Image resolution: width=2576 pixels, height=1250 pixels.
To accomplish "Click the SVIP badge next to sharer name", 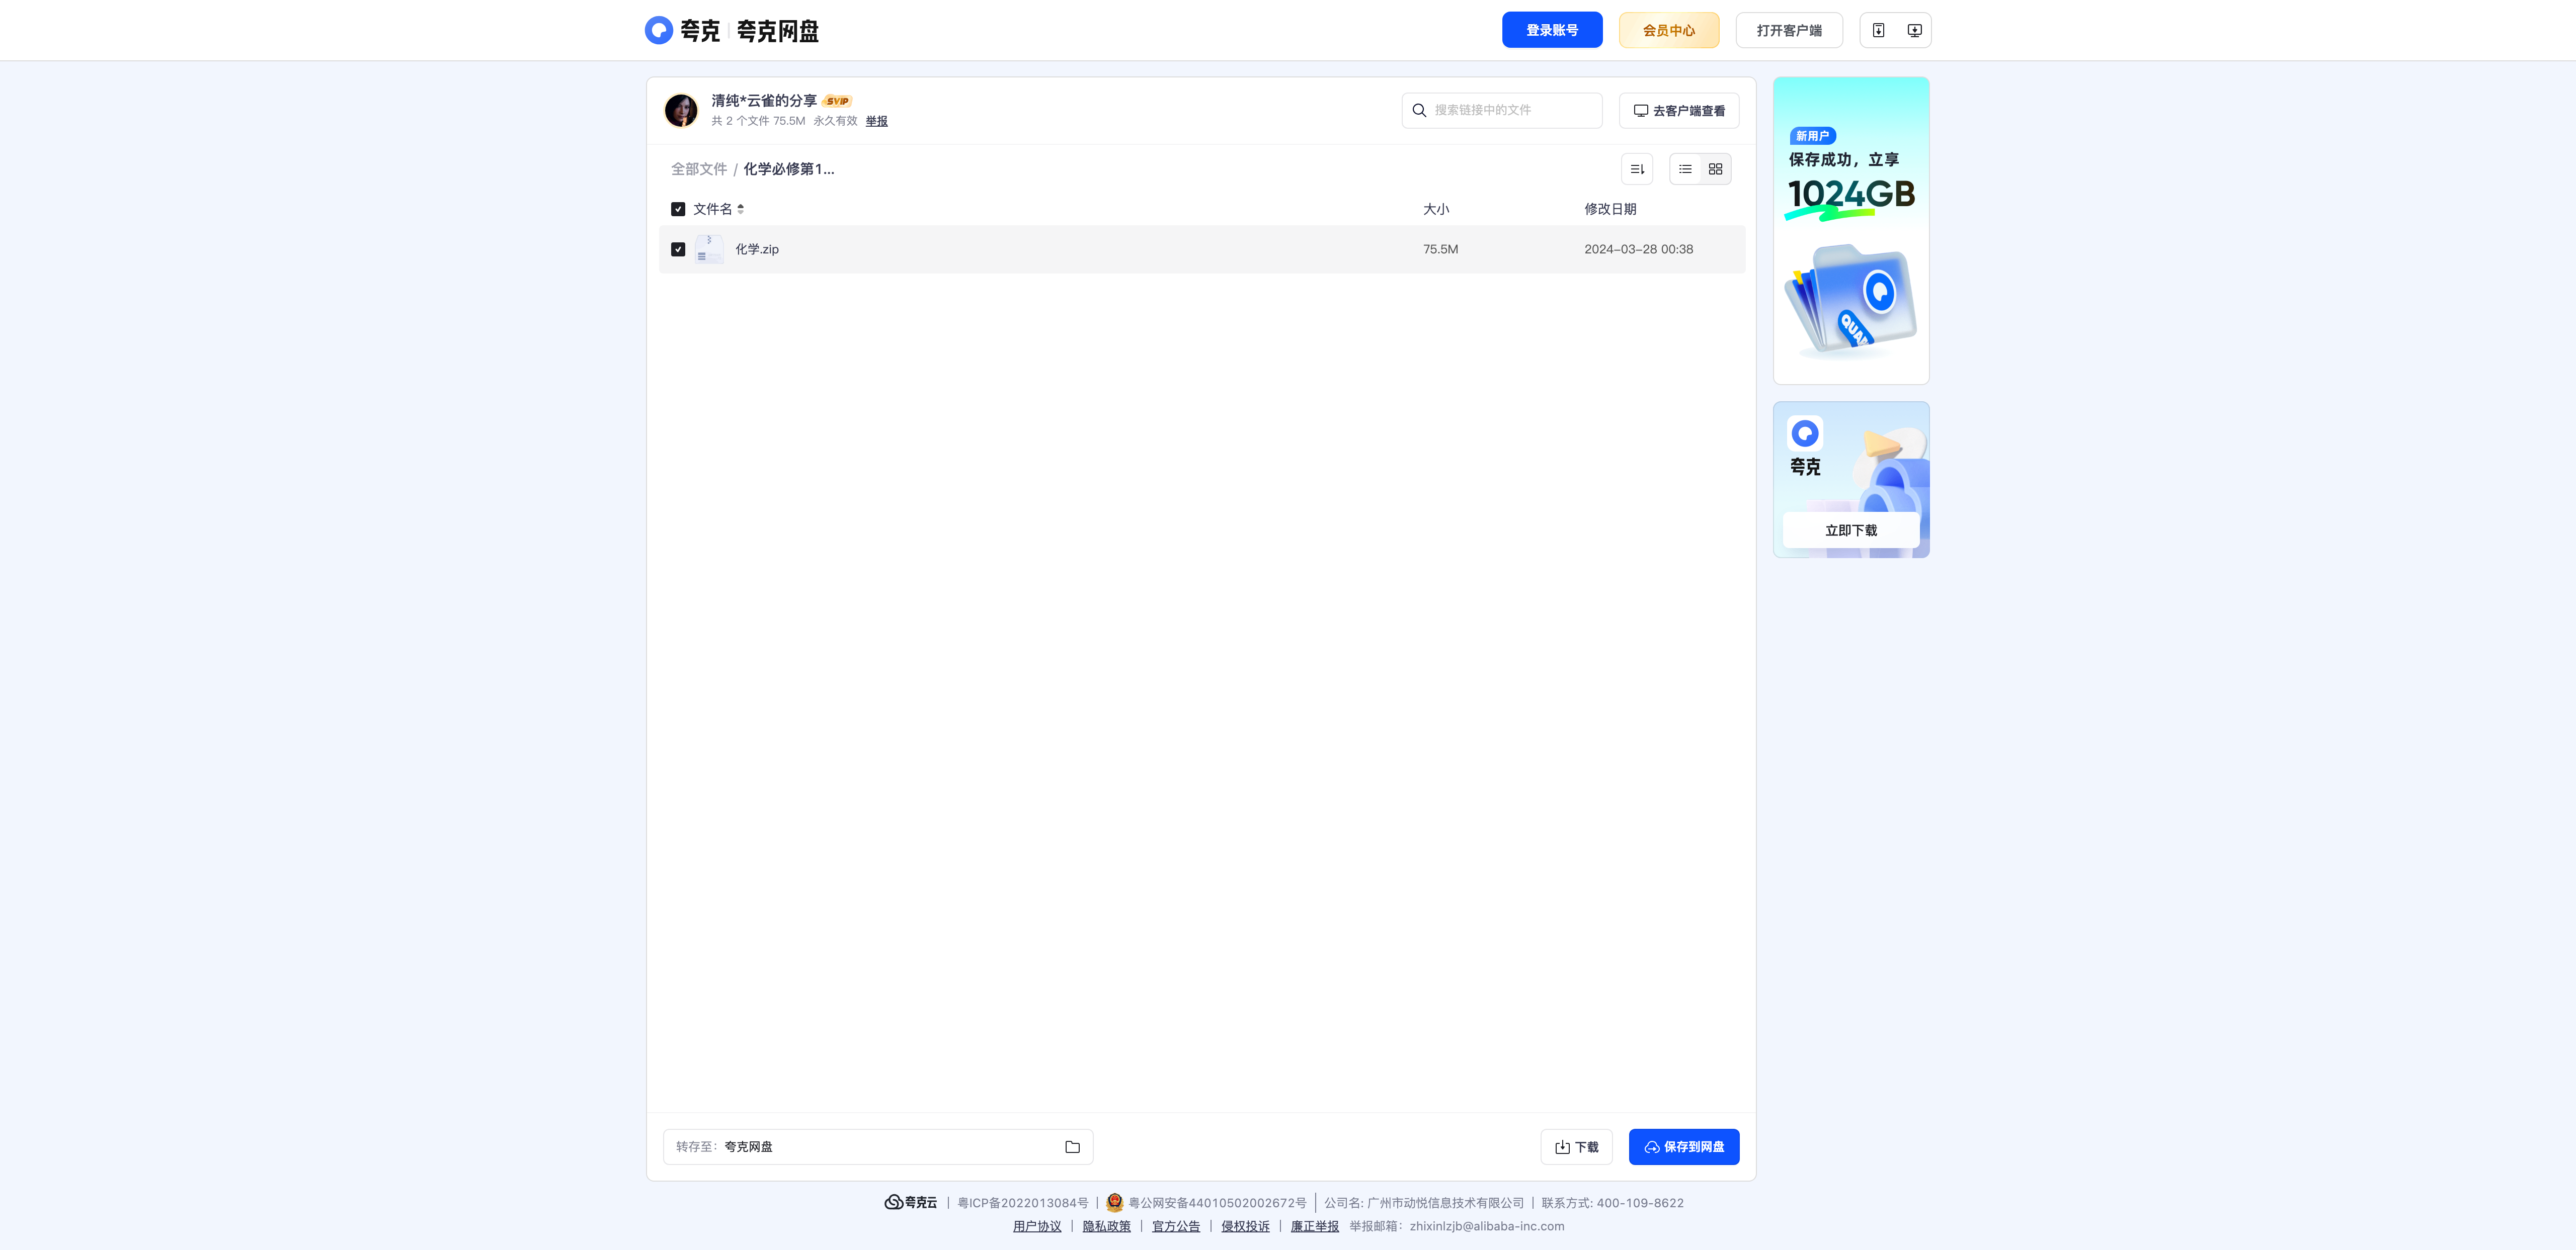I will click(x=837, y=101).
